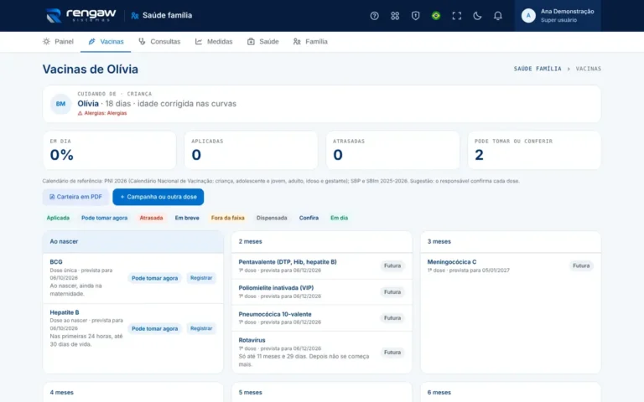This screenshot has height=402, width=644.
Task: Switch to the Consultas tab
Action: coord(159,41)
